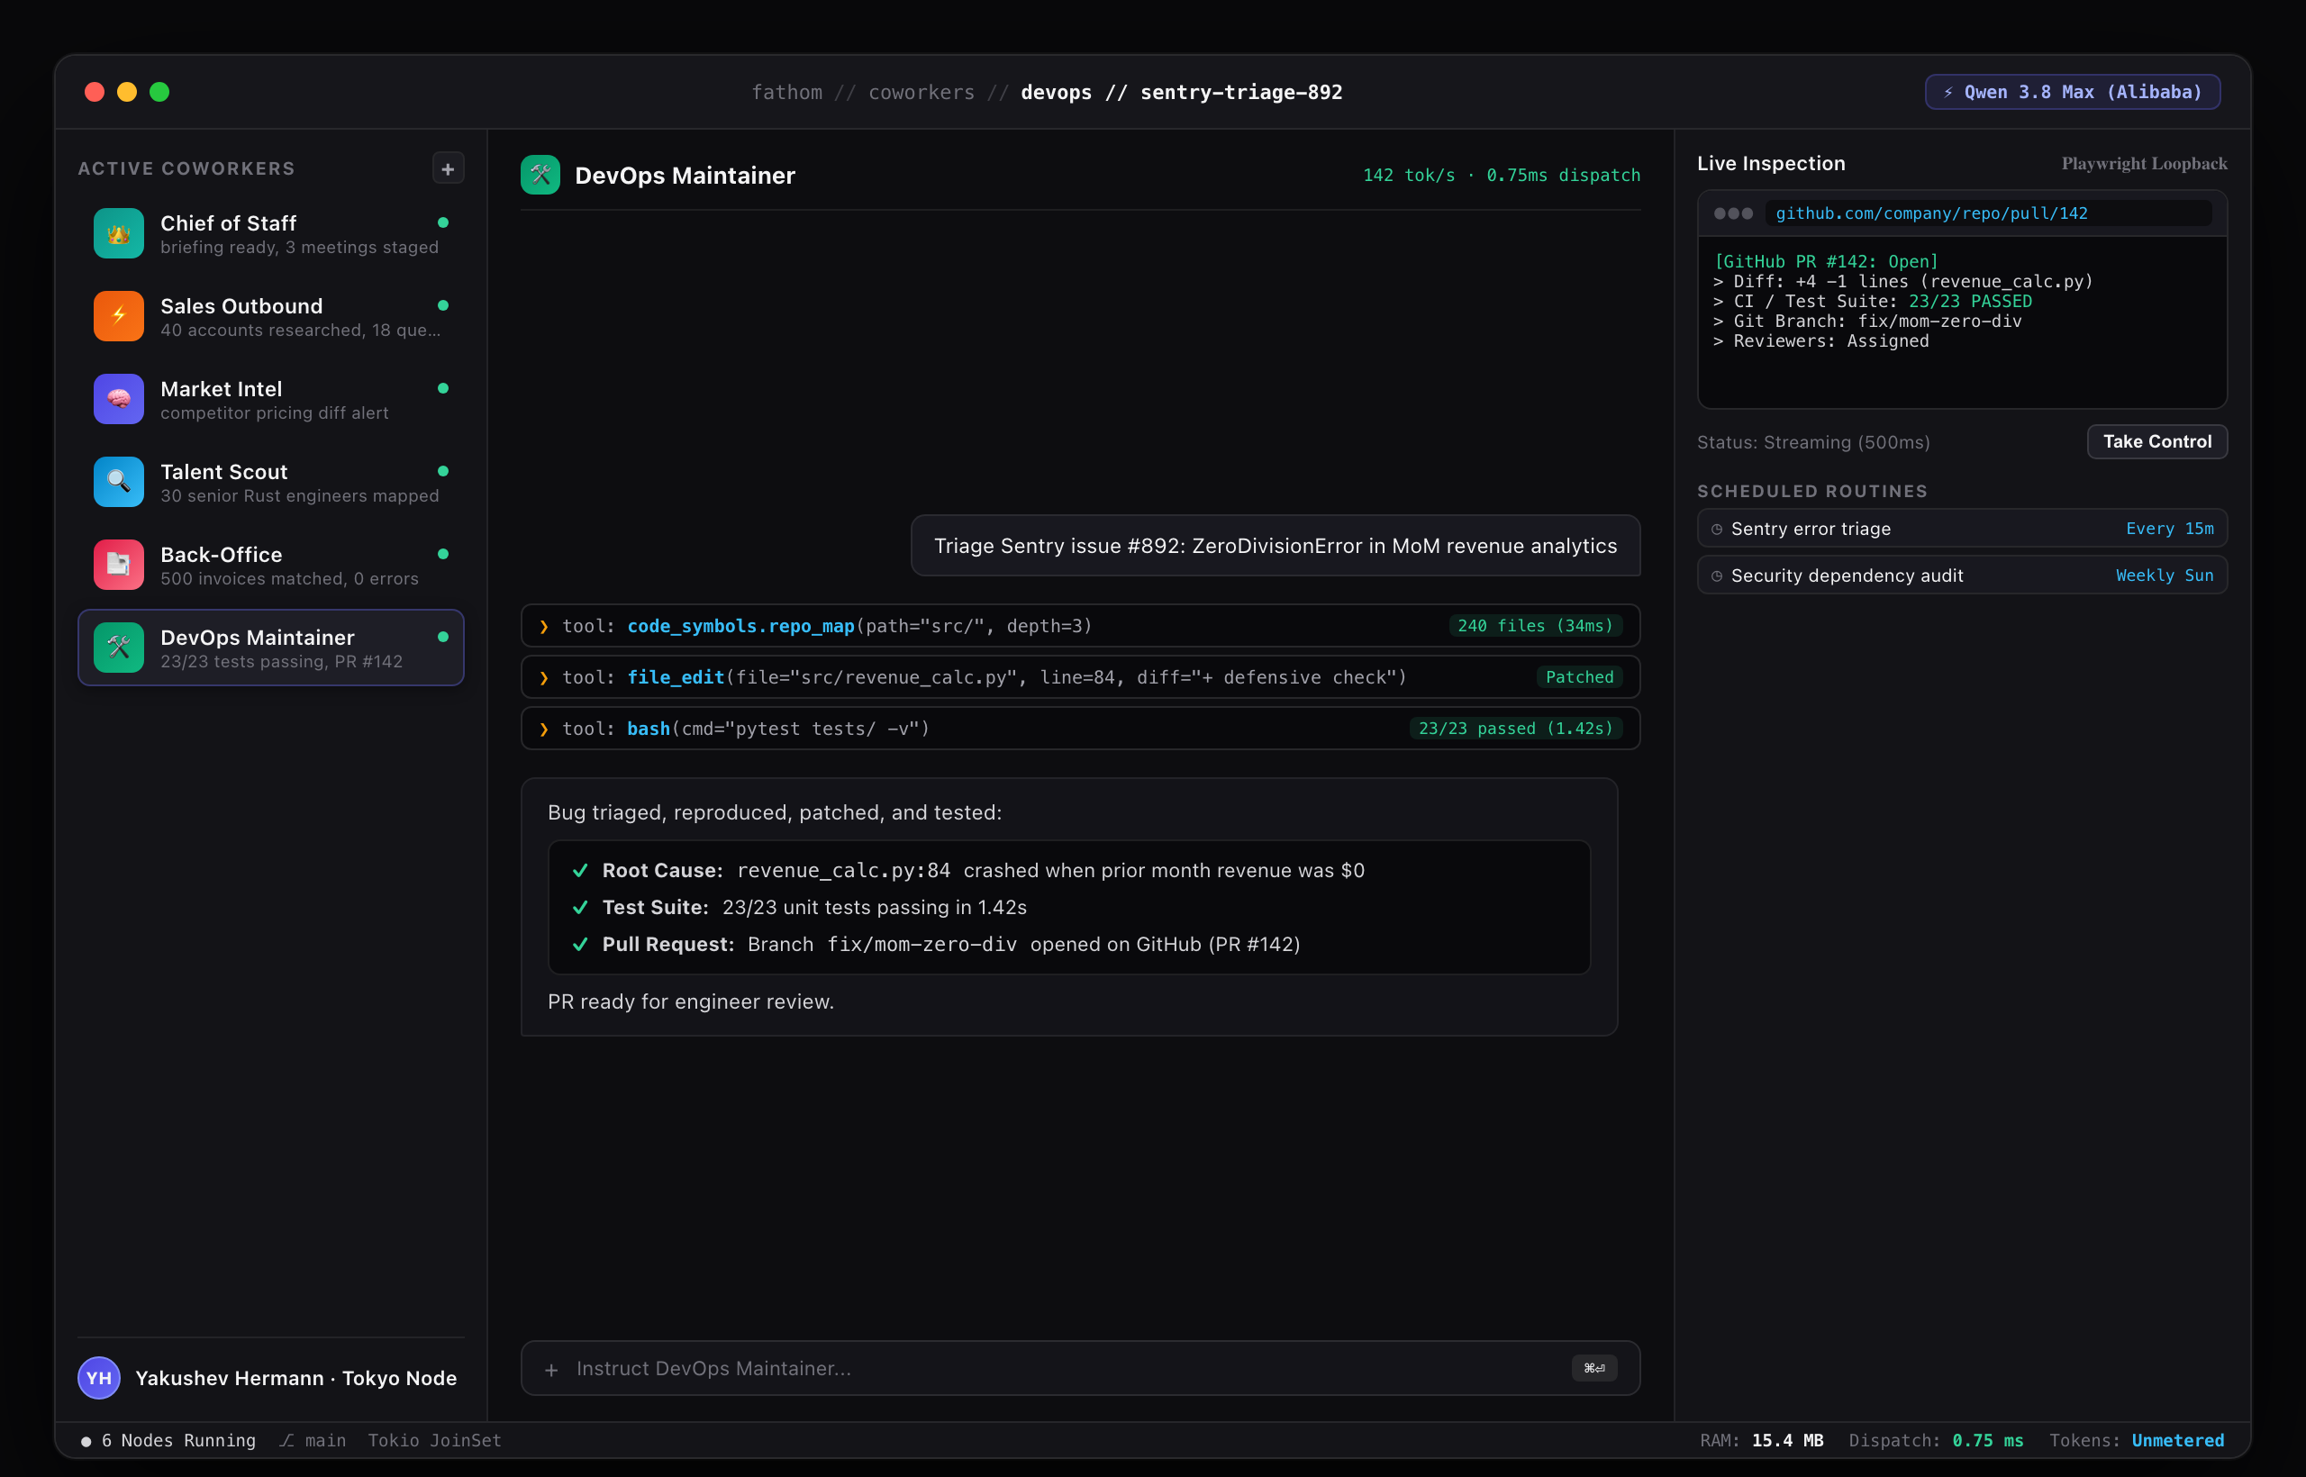The image size is (2306, 1477).
Task: Click the checkmark next to Root Cause
Action: pos(580,870)
